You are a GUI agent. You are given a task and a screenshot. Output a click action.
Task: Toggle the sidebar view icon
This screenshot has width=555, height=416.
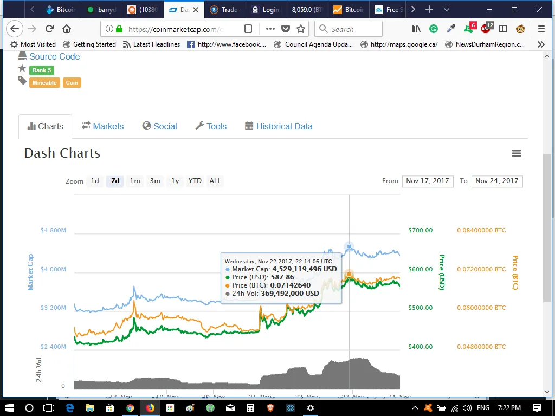tap(503, 29)
